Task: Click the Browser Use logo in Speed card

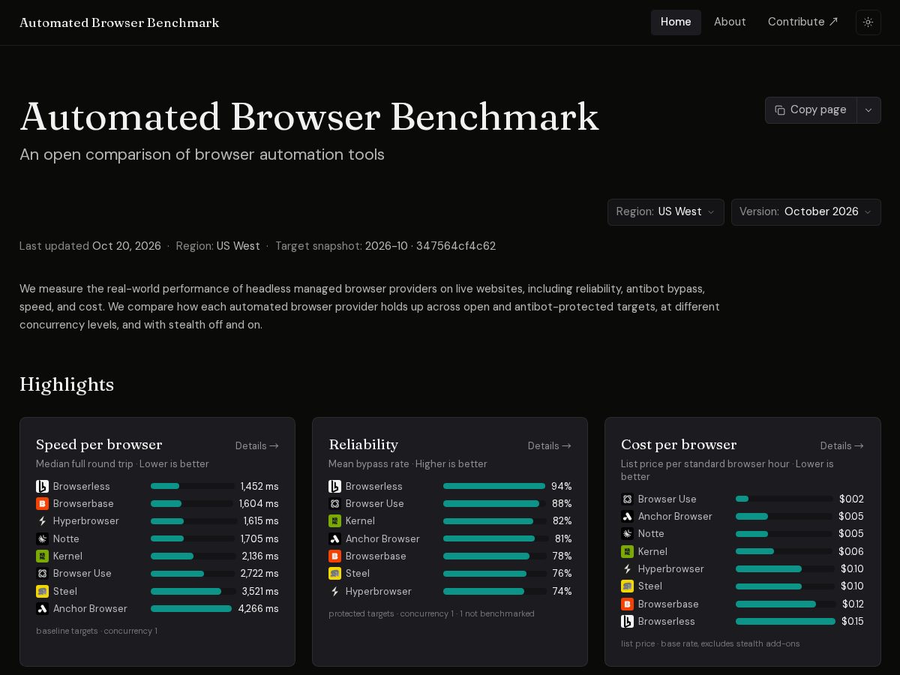Action: [43, 574]
